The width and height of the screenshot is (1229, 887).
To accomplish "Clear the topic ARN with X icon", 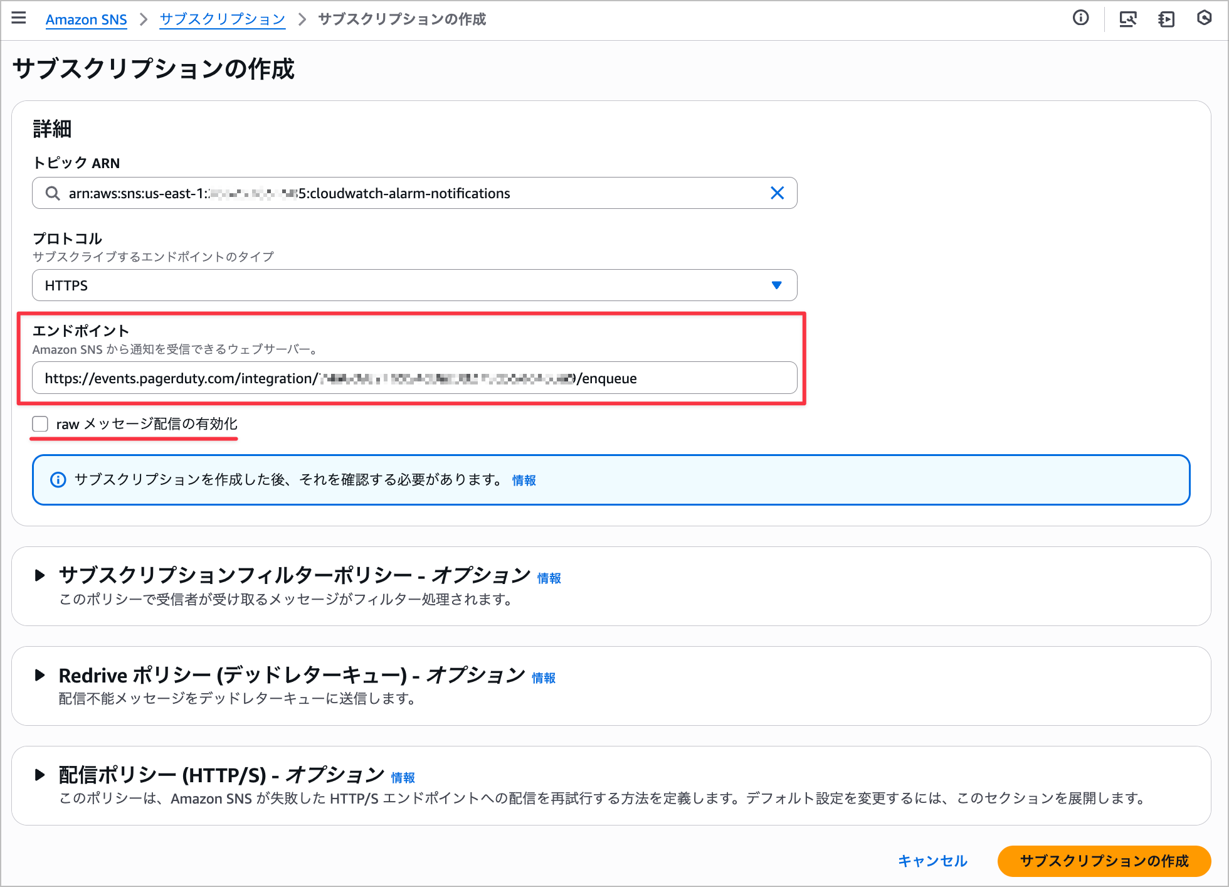I will tap(777, 193).
